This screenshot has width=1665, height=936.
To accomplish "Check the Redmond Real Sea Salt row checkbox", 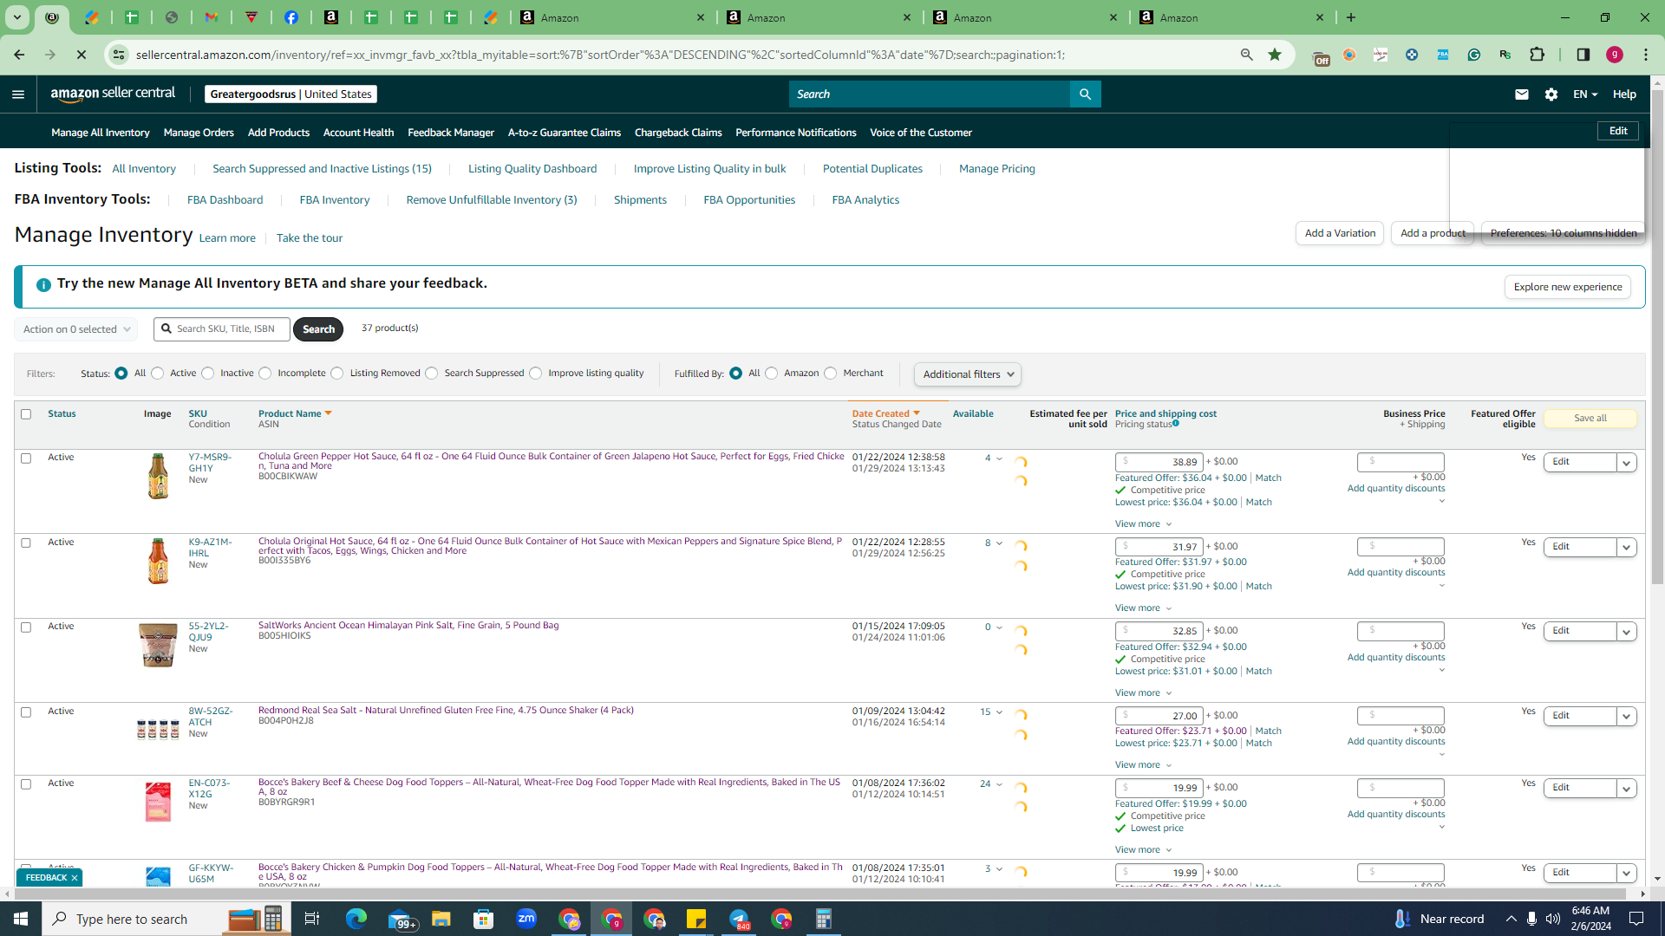I will pos(26,712).
